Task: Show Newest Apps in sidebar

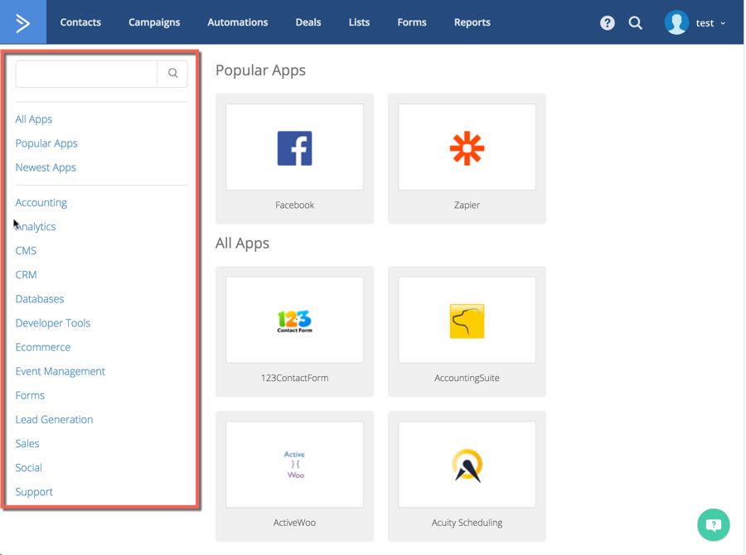Action: (46, 168)
